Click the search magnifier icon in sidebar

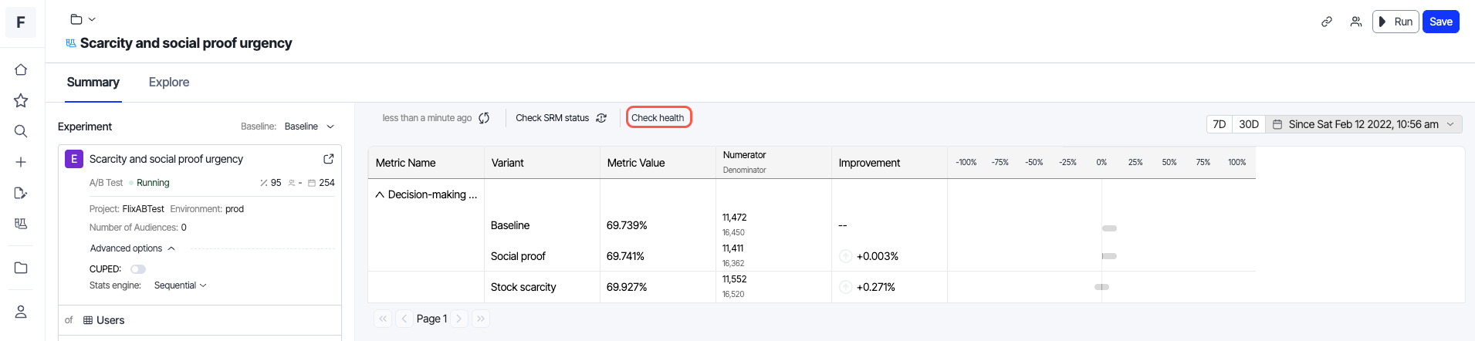[x=21, y=131]
